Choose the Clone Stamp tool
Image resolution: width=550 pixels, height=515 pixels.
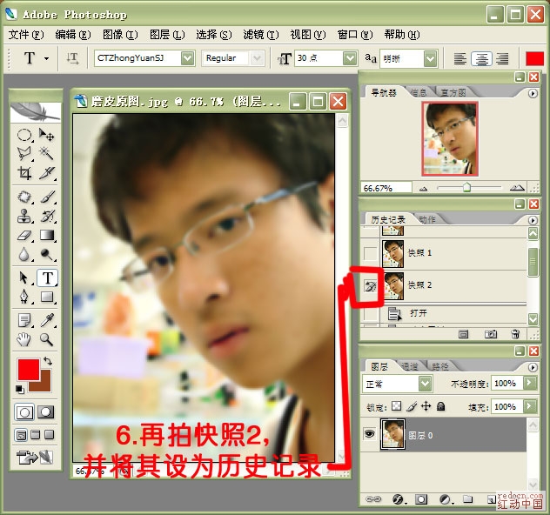click(24, 216)
